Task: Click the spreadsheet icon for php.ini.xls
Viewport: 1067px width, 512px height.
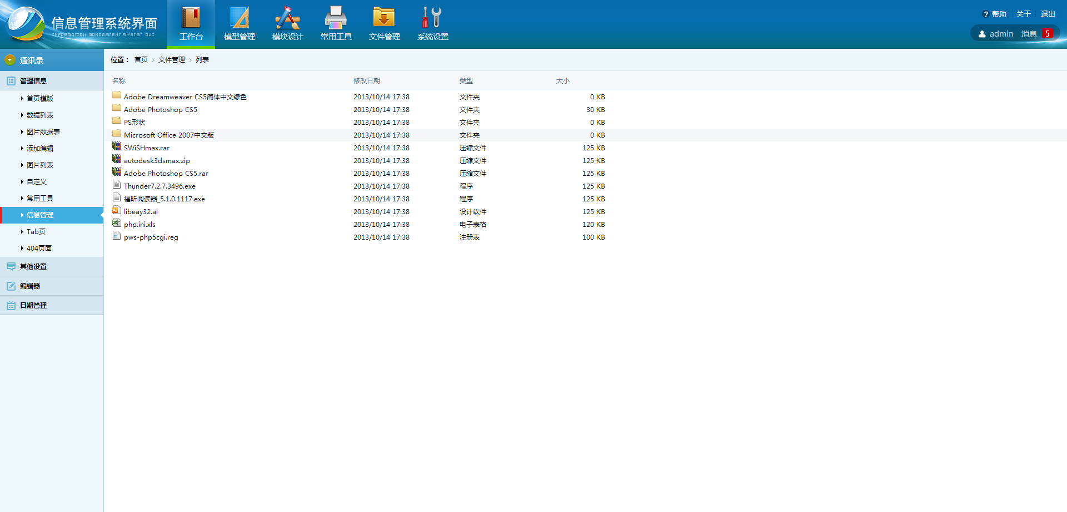Action: tap(117, 223)
